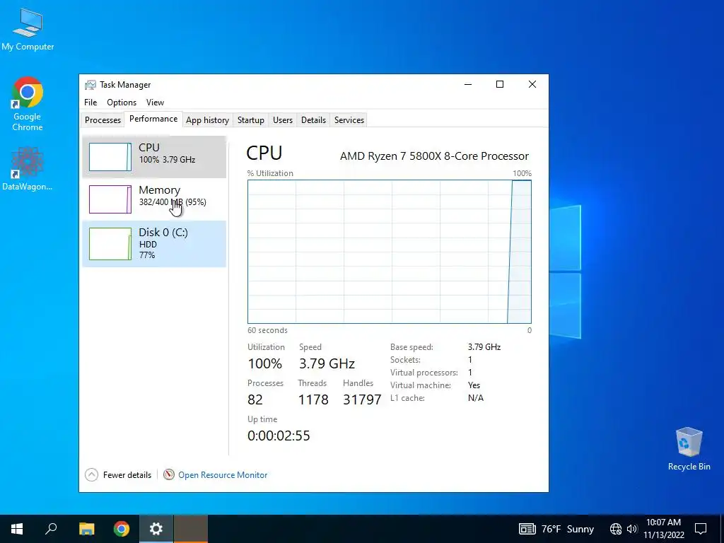Minimize the Task Manager window

pos(468,85)
